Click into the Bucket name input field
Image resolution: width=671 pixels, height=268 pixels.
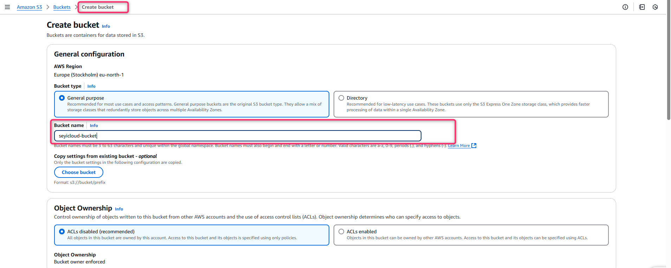click(x=238, y=136)
